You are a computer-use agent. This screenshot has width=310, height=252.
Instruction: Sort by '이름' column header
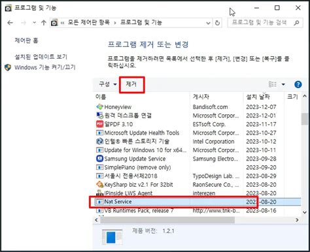(x=101, y=97)
